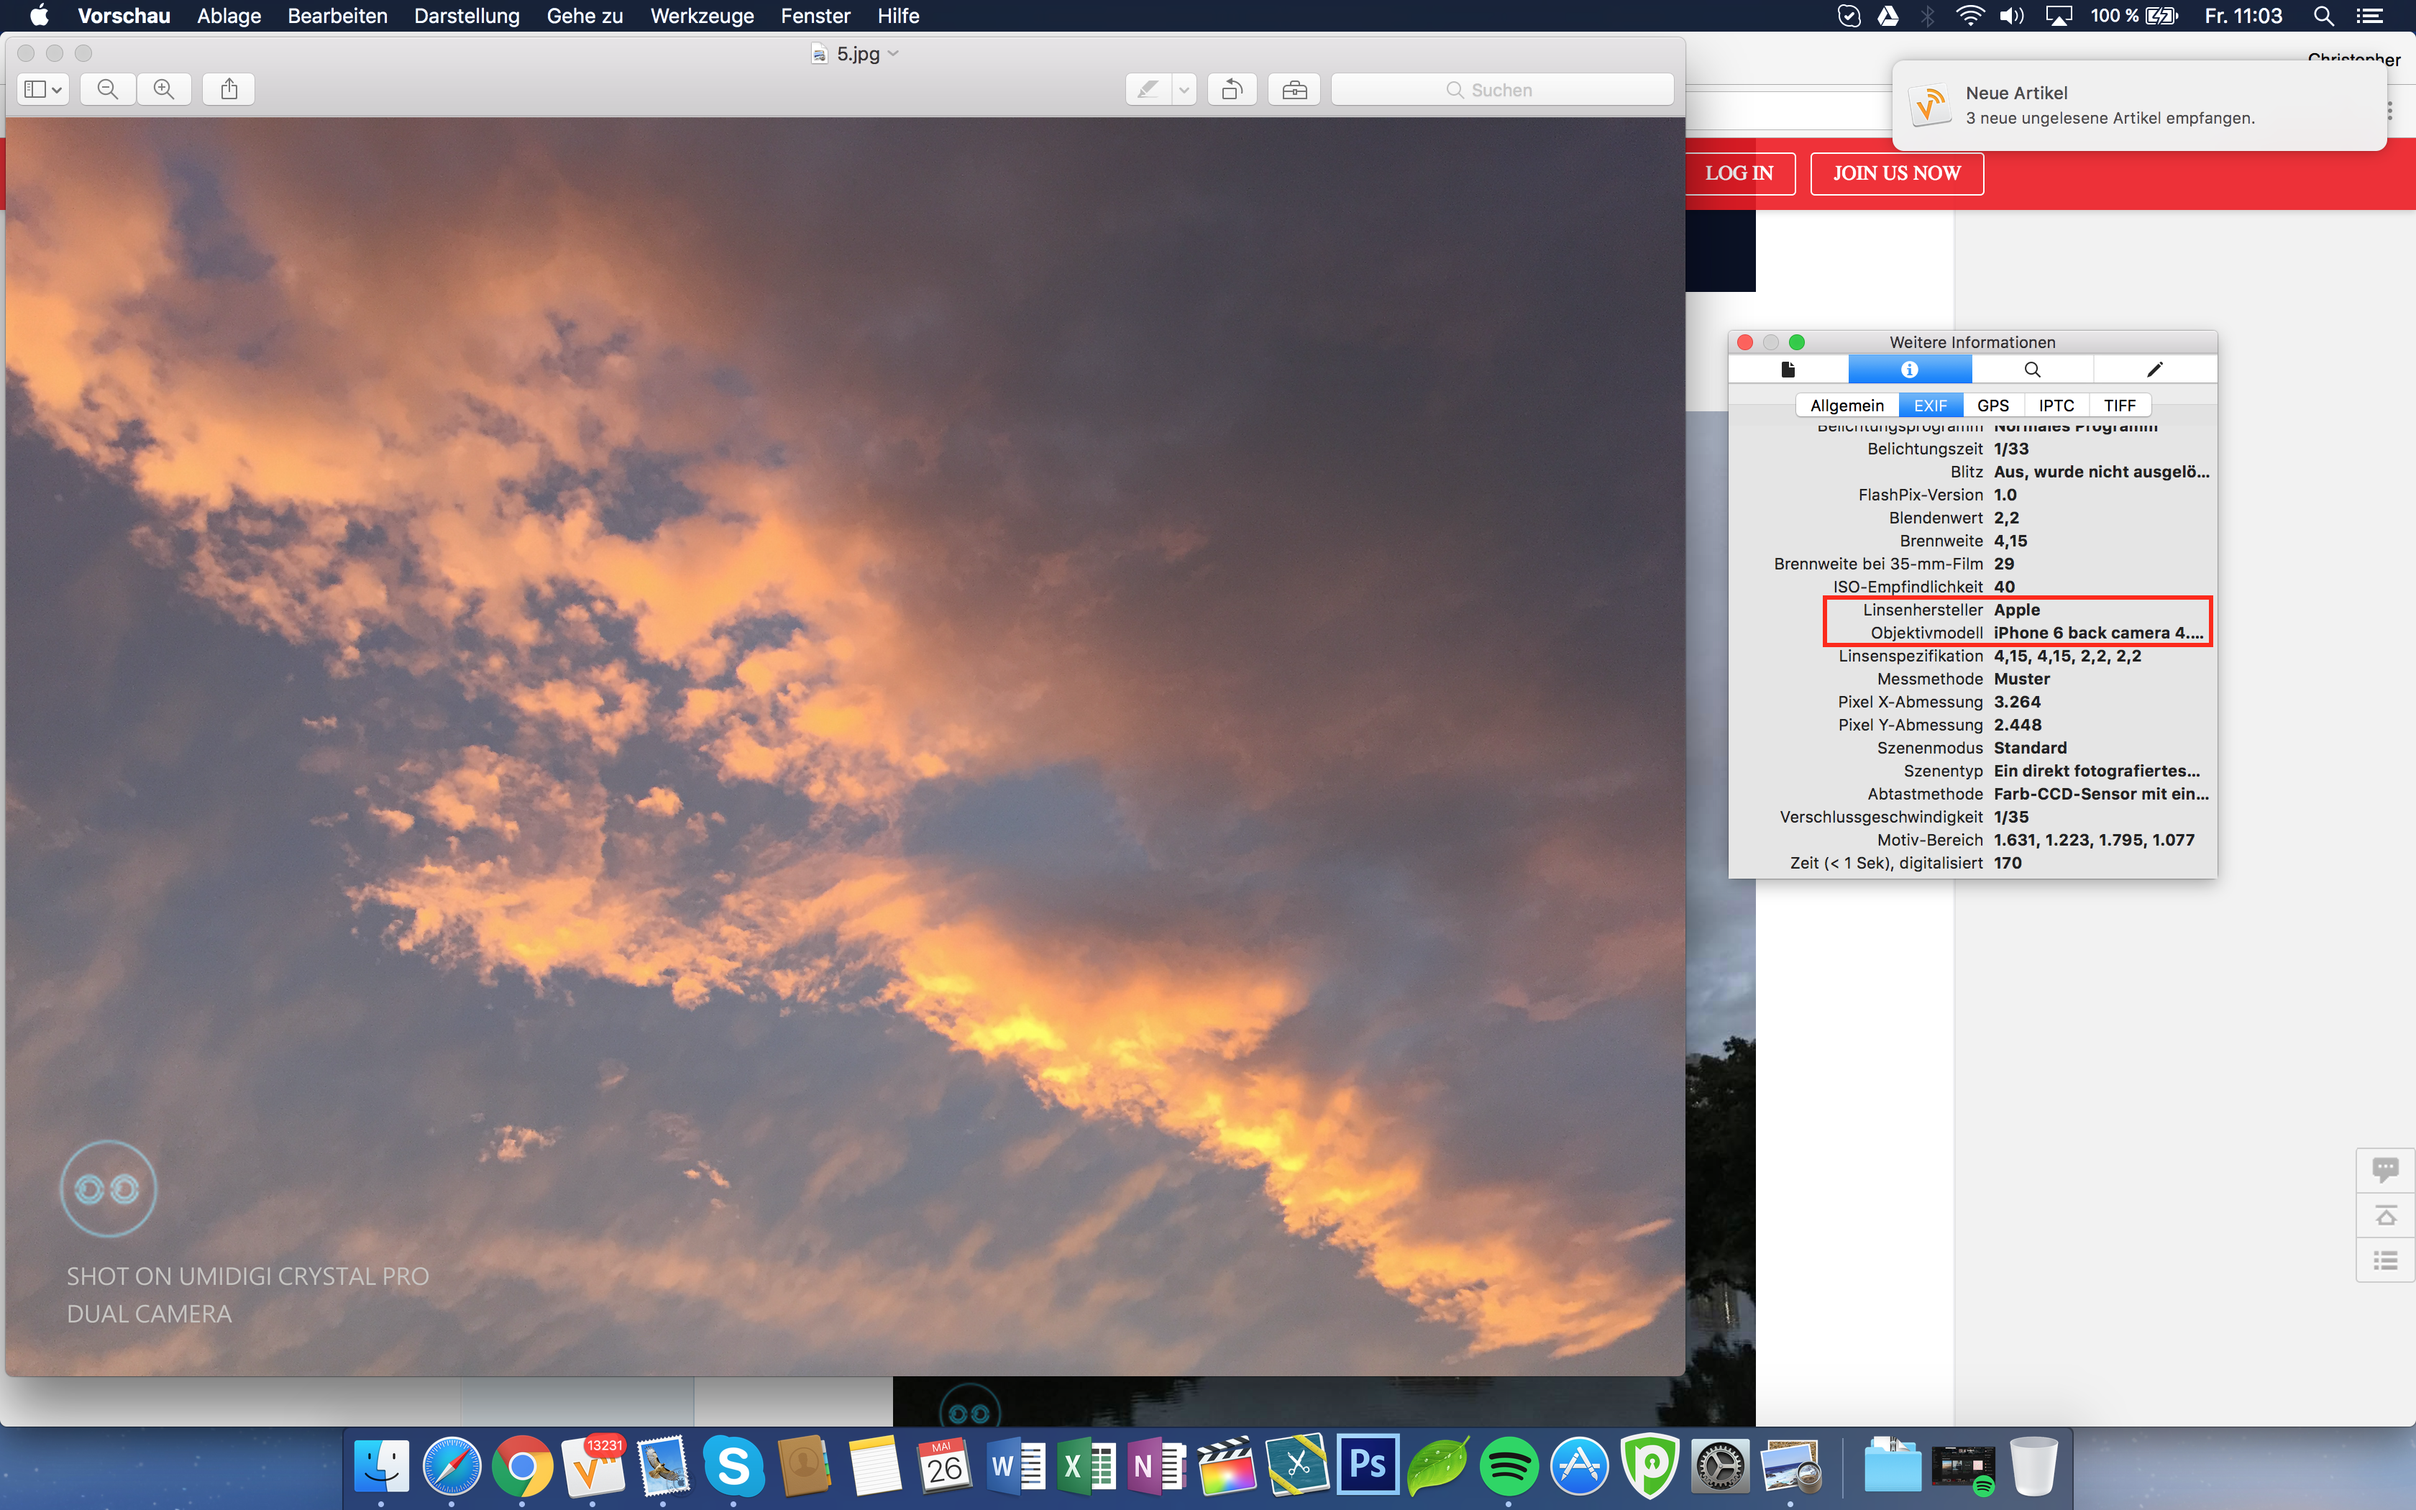The image size is (2416, 1510).
Task: Zoom out the image in Vorschau toolbar
Action: point(108,89)
